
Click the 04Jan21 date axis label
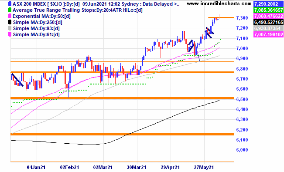36,167
